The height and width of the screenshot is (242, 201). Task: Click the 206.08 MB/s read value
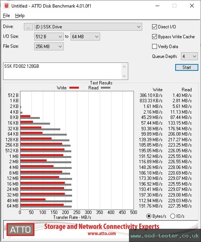(x=180, y=134)
